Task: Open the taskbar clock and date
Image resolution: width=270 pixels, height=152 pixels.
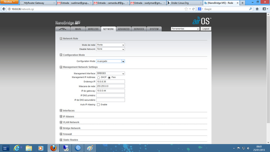Action: 259,148
